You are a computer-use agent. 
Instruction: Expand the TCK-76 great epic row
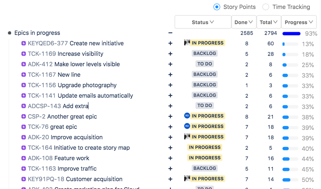coord(170,127)
